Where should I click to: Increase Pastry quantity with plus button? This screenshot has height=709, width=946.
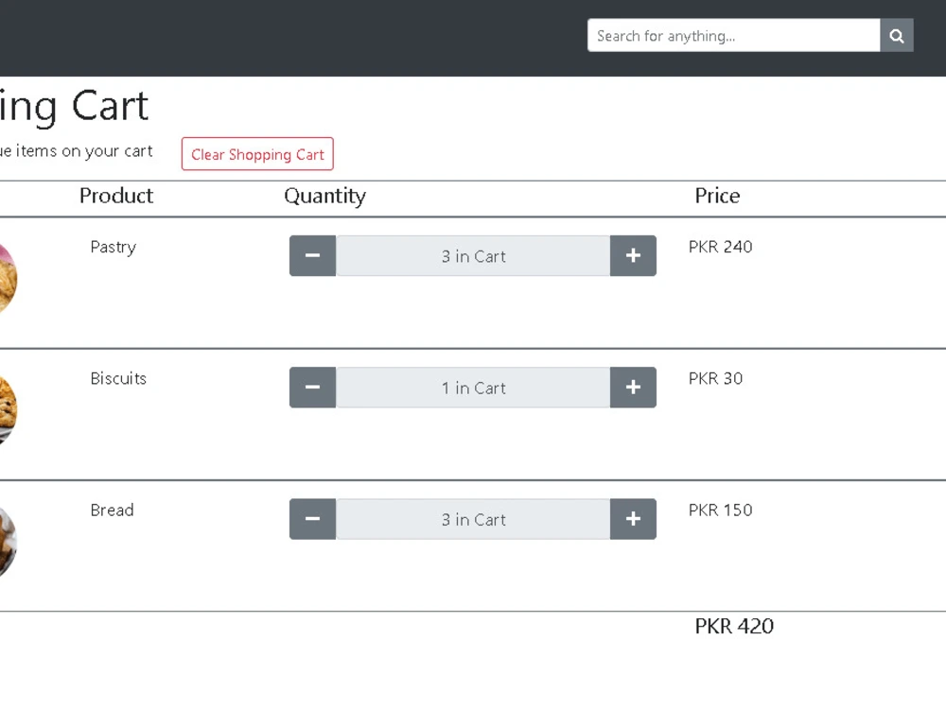point(633,255)
